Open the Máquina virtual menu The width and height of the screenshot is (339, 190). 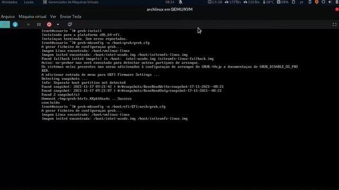(x=32, y=16)
